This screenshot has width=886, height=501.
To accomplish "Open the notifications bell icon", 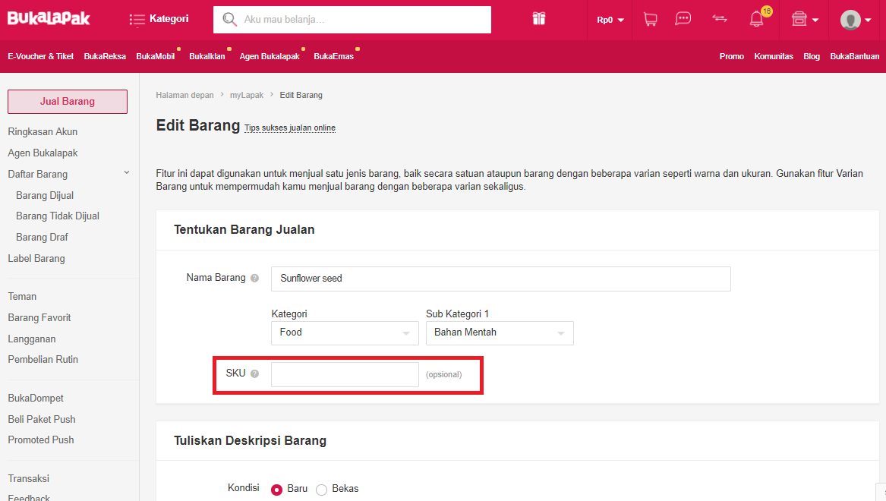I will 756,19.
